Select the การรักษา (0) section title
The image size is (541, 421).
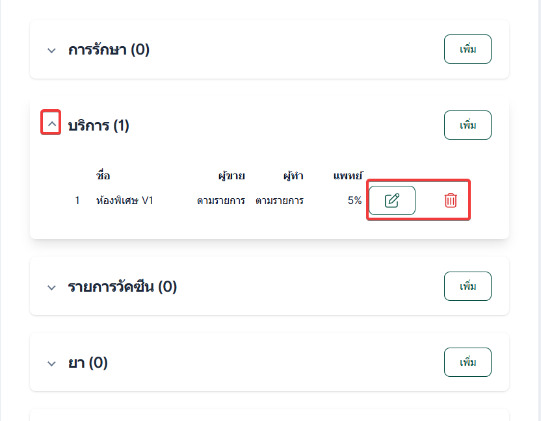point(109,50)
